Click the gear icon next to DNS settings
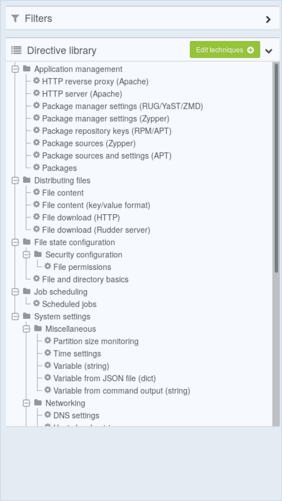This screenshot has height=501, width=282. 48,415
